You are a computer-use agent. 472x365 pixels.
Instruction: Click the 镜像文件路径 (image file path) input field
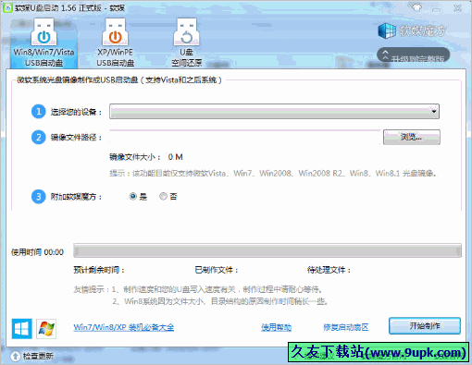[245, 137]
